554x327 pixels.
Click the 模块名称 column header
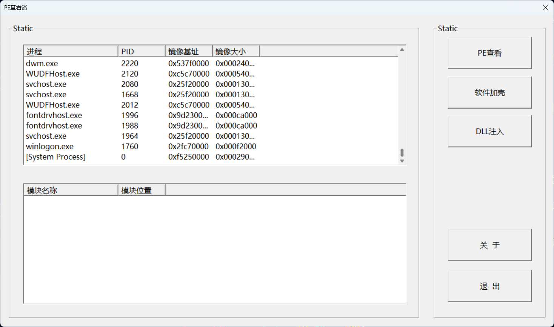click(71, 190)
